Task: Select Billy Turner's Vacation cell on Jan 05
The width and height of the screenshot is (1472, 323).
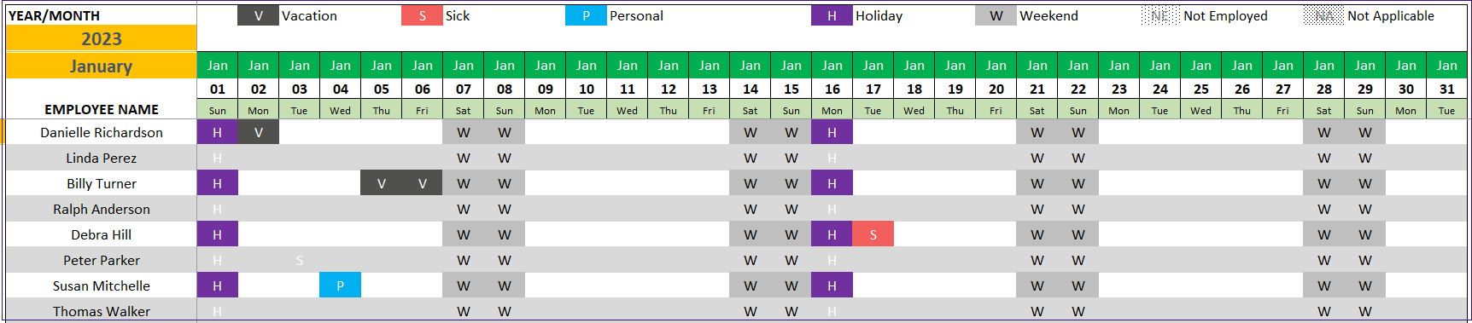Action: tap(381, 183)
